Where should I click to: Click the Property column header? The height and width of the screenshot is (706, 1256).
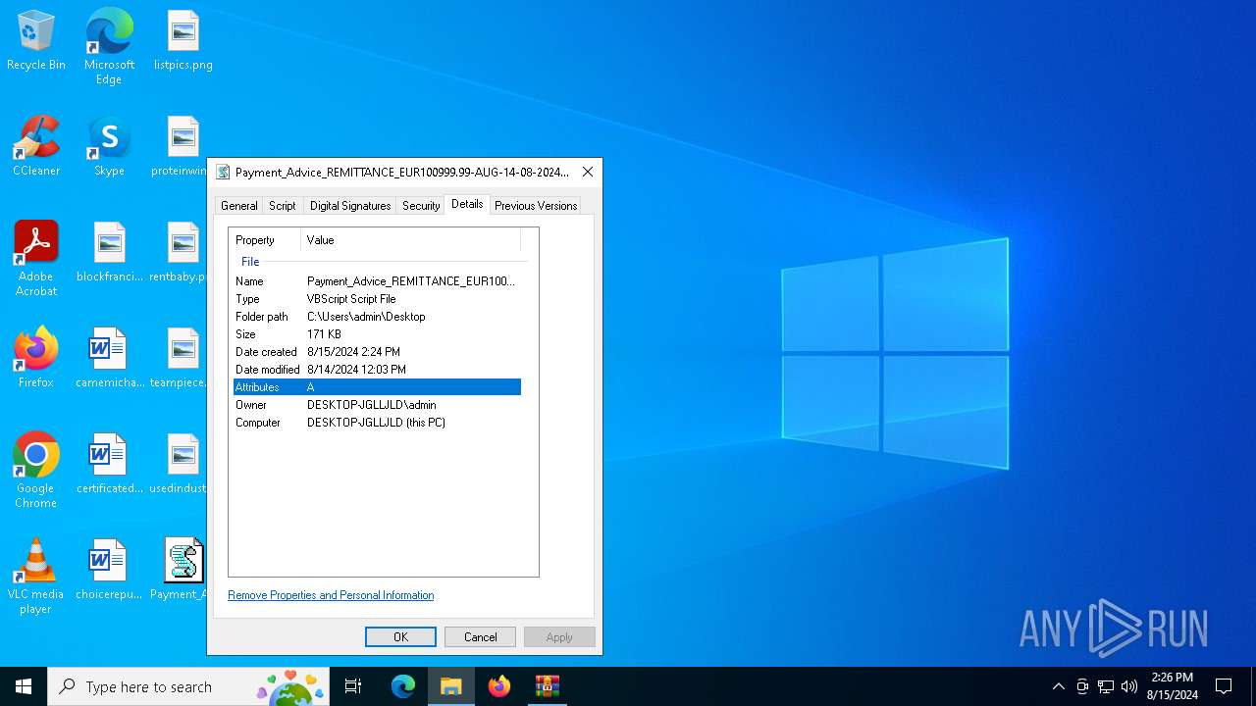click(265, 240)
